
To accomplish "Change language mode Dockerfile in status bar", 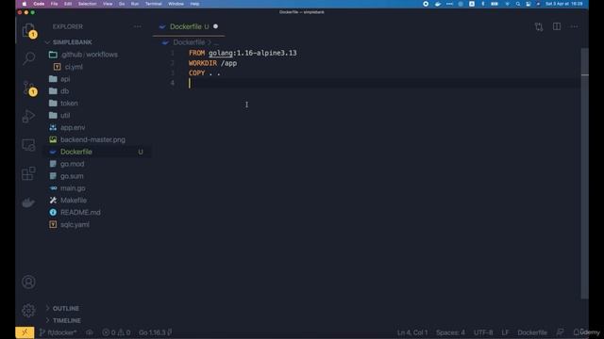I will click(532, 332).
